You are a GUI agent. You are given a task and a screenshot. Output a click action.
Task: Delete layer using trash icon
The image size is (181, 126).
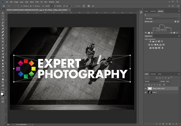point(177,124)
